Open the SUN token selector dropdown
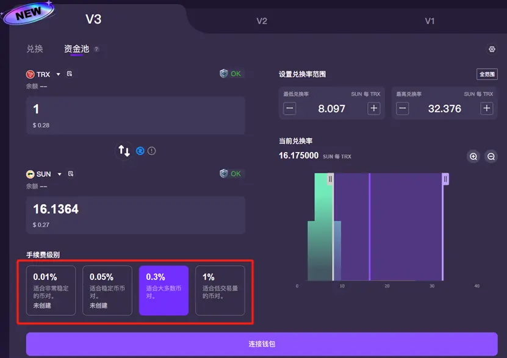Image resolution: width=507 pixels, height=358 pixels. (x=44, y=174)
